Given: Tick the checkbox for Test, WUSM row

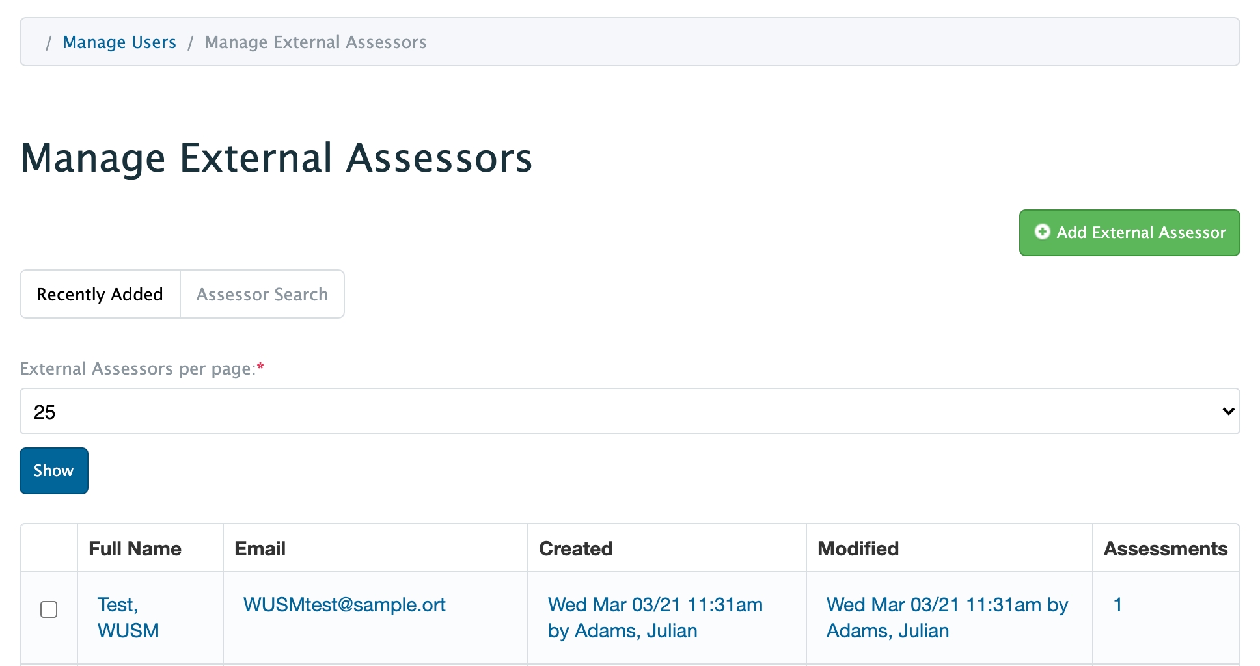Looking at the screenshot, I should click(49, 609).
